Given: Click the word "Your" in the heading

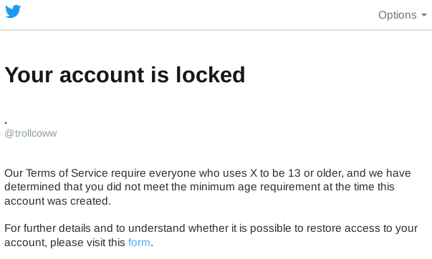Looking at the screenshot, I should tap(29, 75).
